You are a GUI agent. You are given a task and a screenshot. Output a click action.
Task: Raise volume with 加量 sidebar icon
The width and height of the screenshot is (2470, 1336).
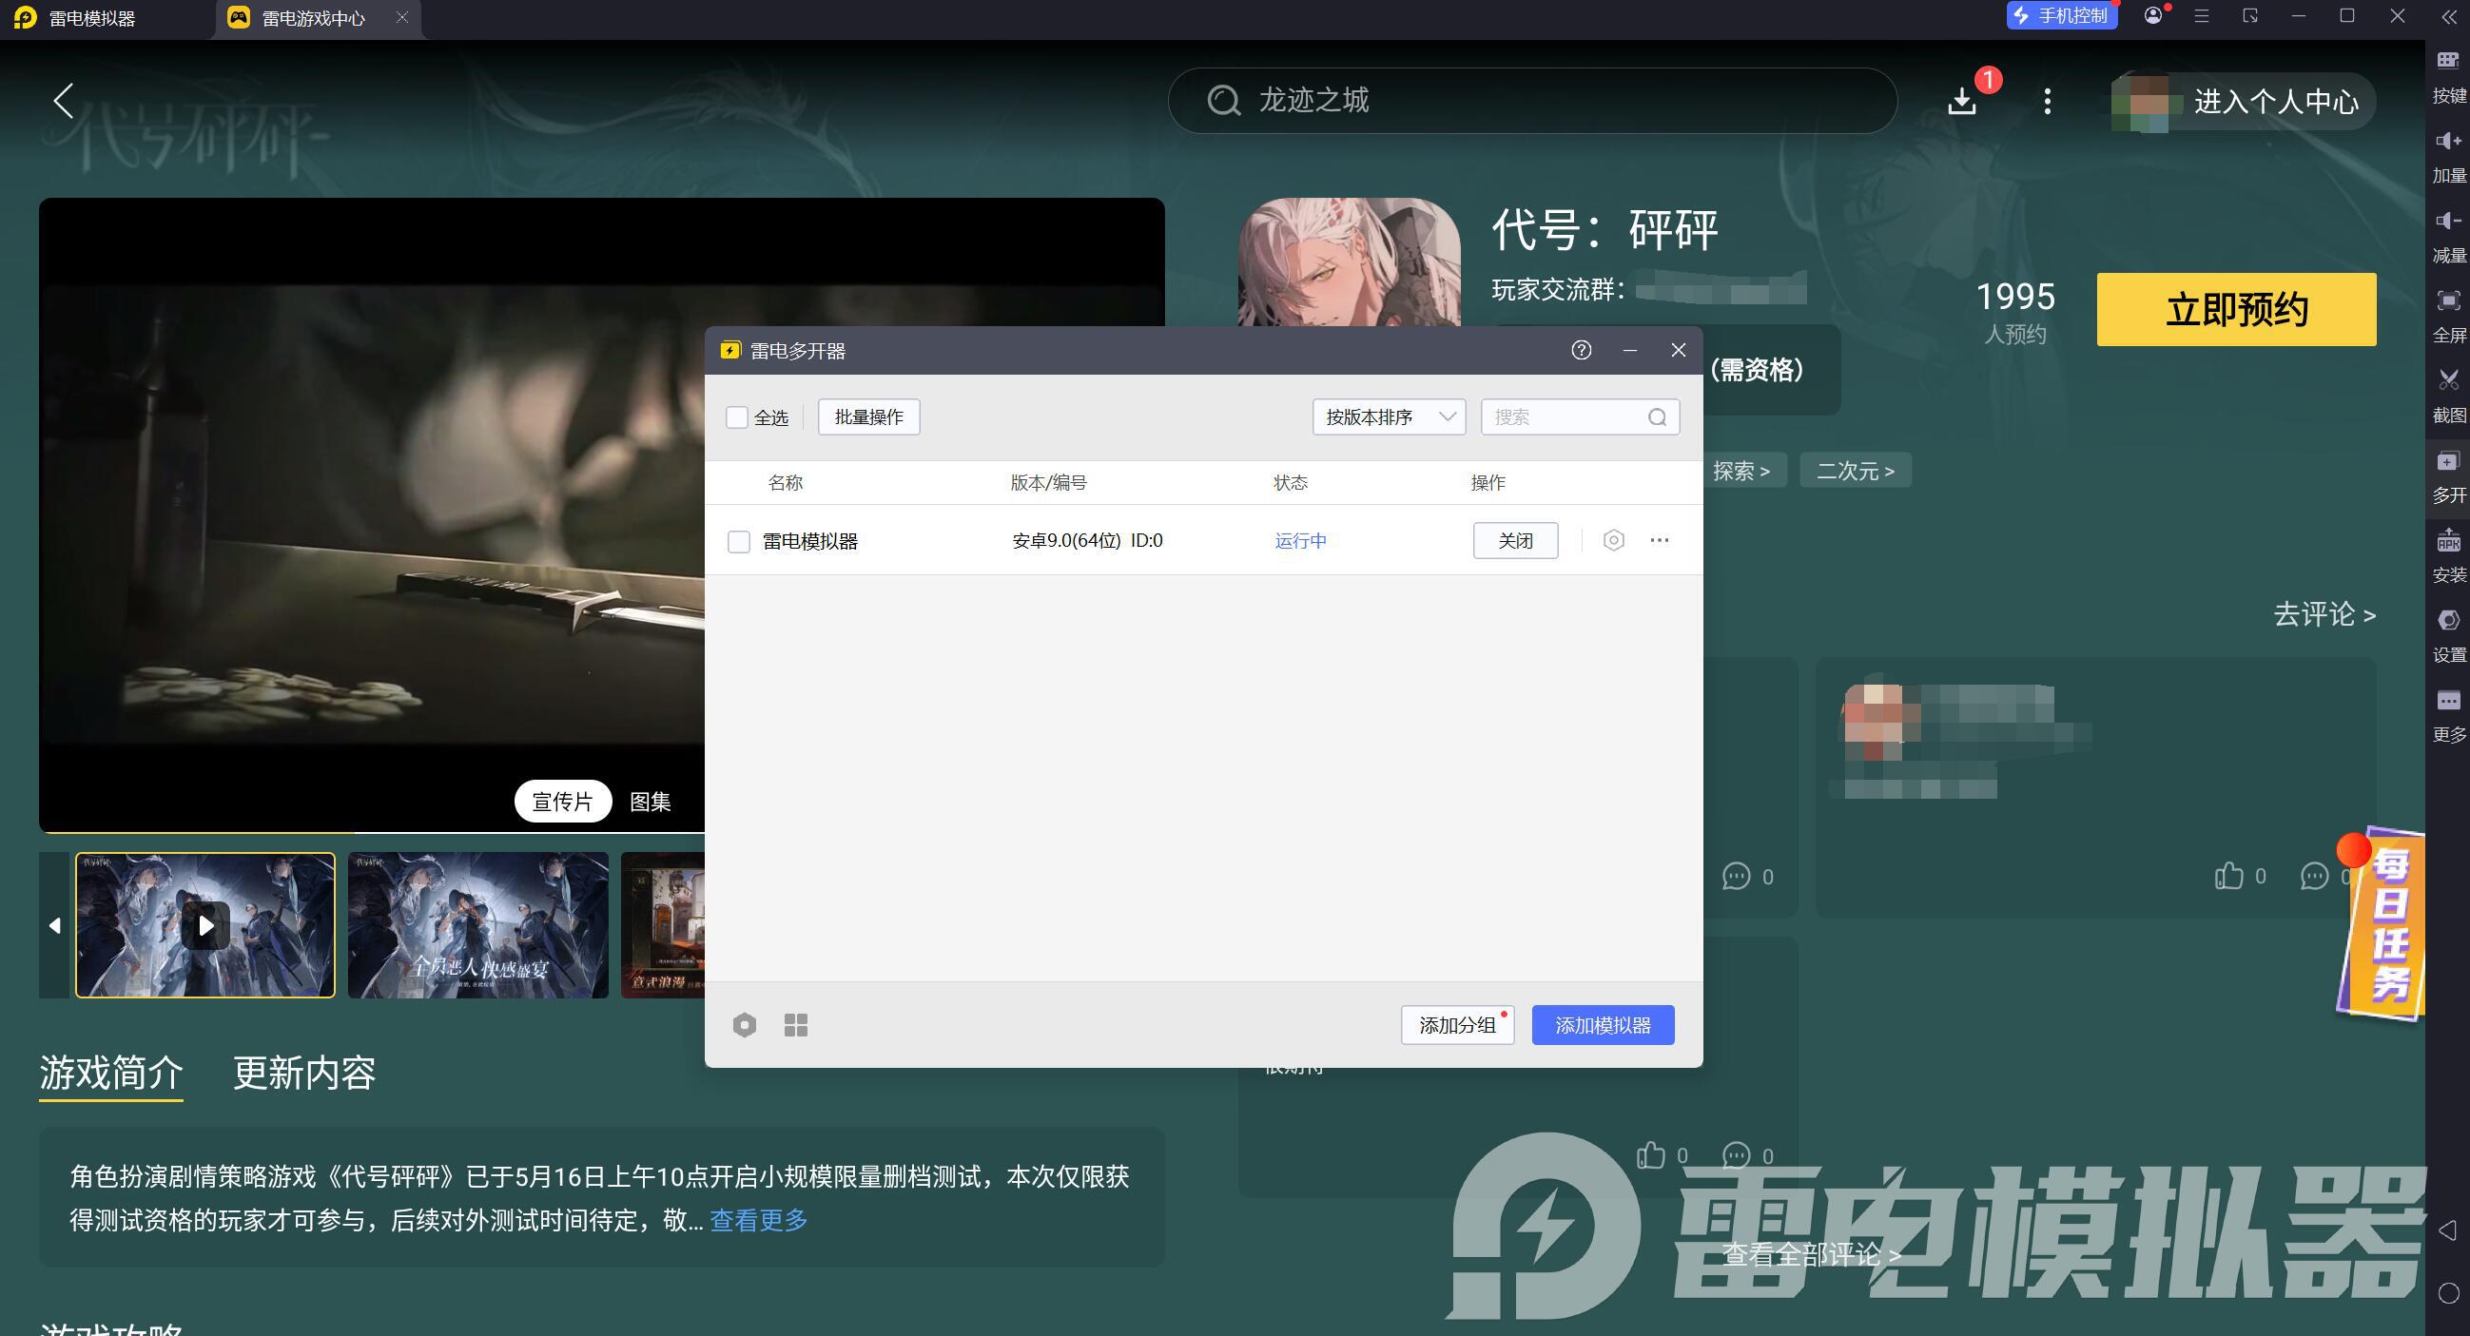tap(2448, 142)
